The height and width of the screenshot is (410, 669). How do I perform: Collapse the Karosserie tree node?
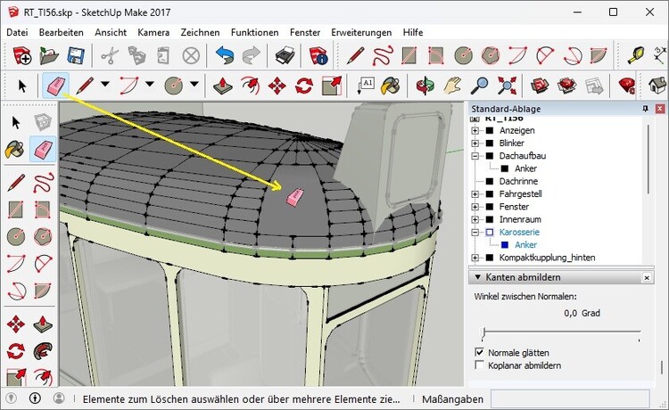(475, 233)
